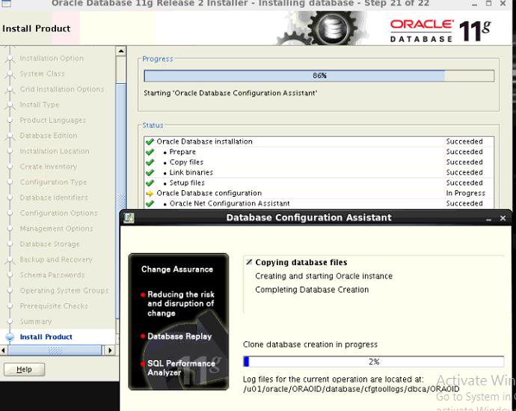Click the 2% clone database progress bar

click(373, 362)
